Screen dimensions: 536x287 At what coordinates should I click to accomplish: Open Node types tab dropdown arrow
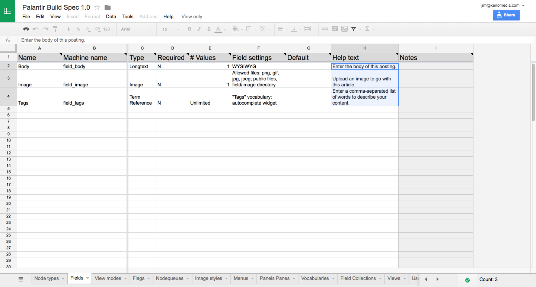tap(63, 278)
